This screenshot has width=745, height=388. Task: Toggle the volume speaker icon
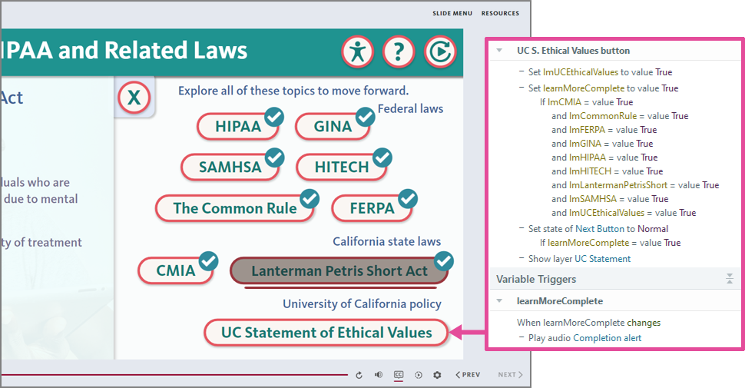click(378, 375)
